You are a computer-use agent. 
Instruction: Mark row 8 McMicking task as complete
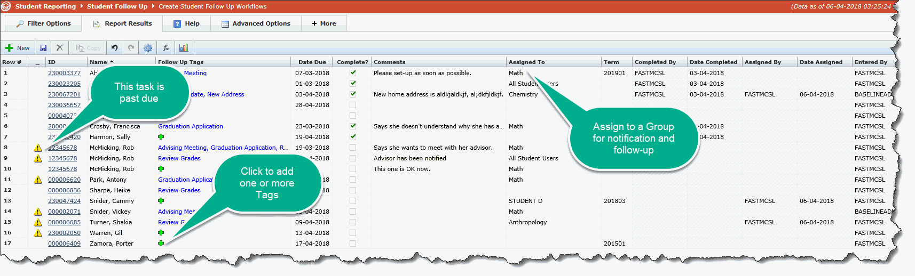[x=352, y=148]
